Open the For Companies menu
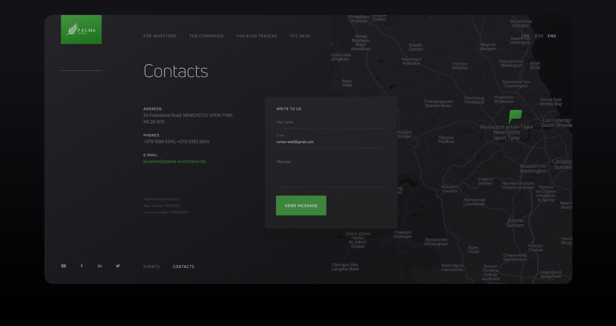This screenshot has height=326, width=616. [x=206, y=36]
